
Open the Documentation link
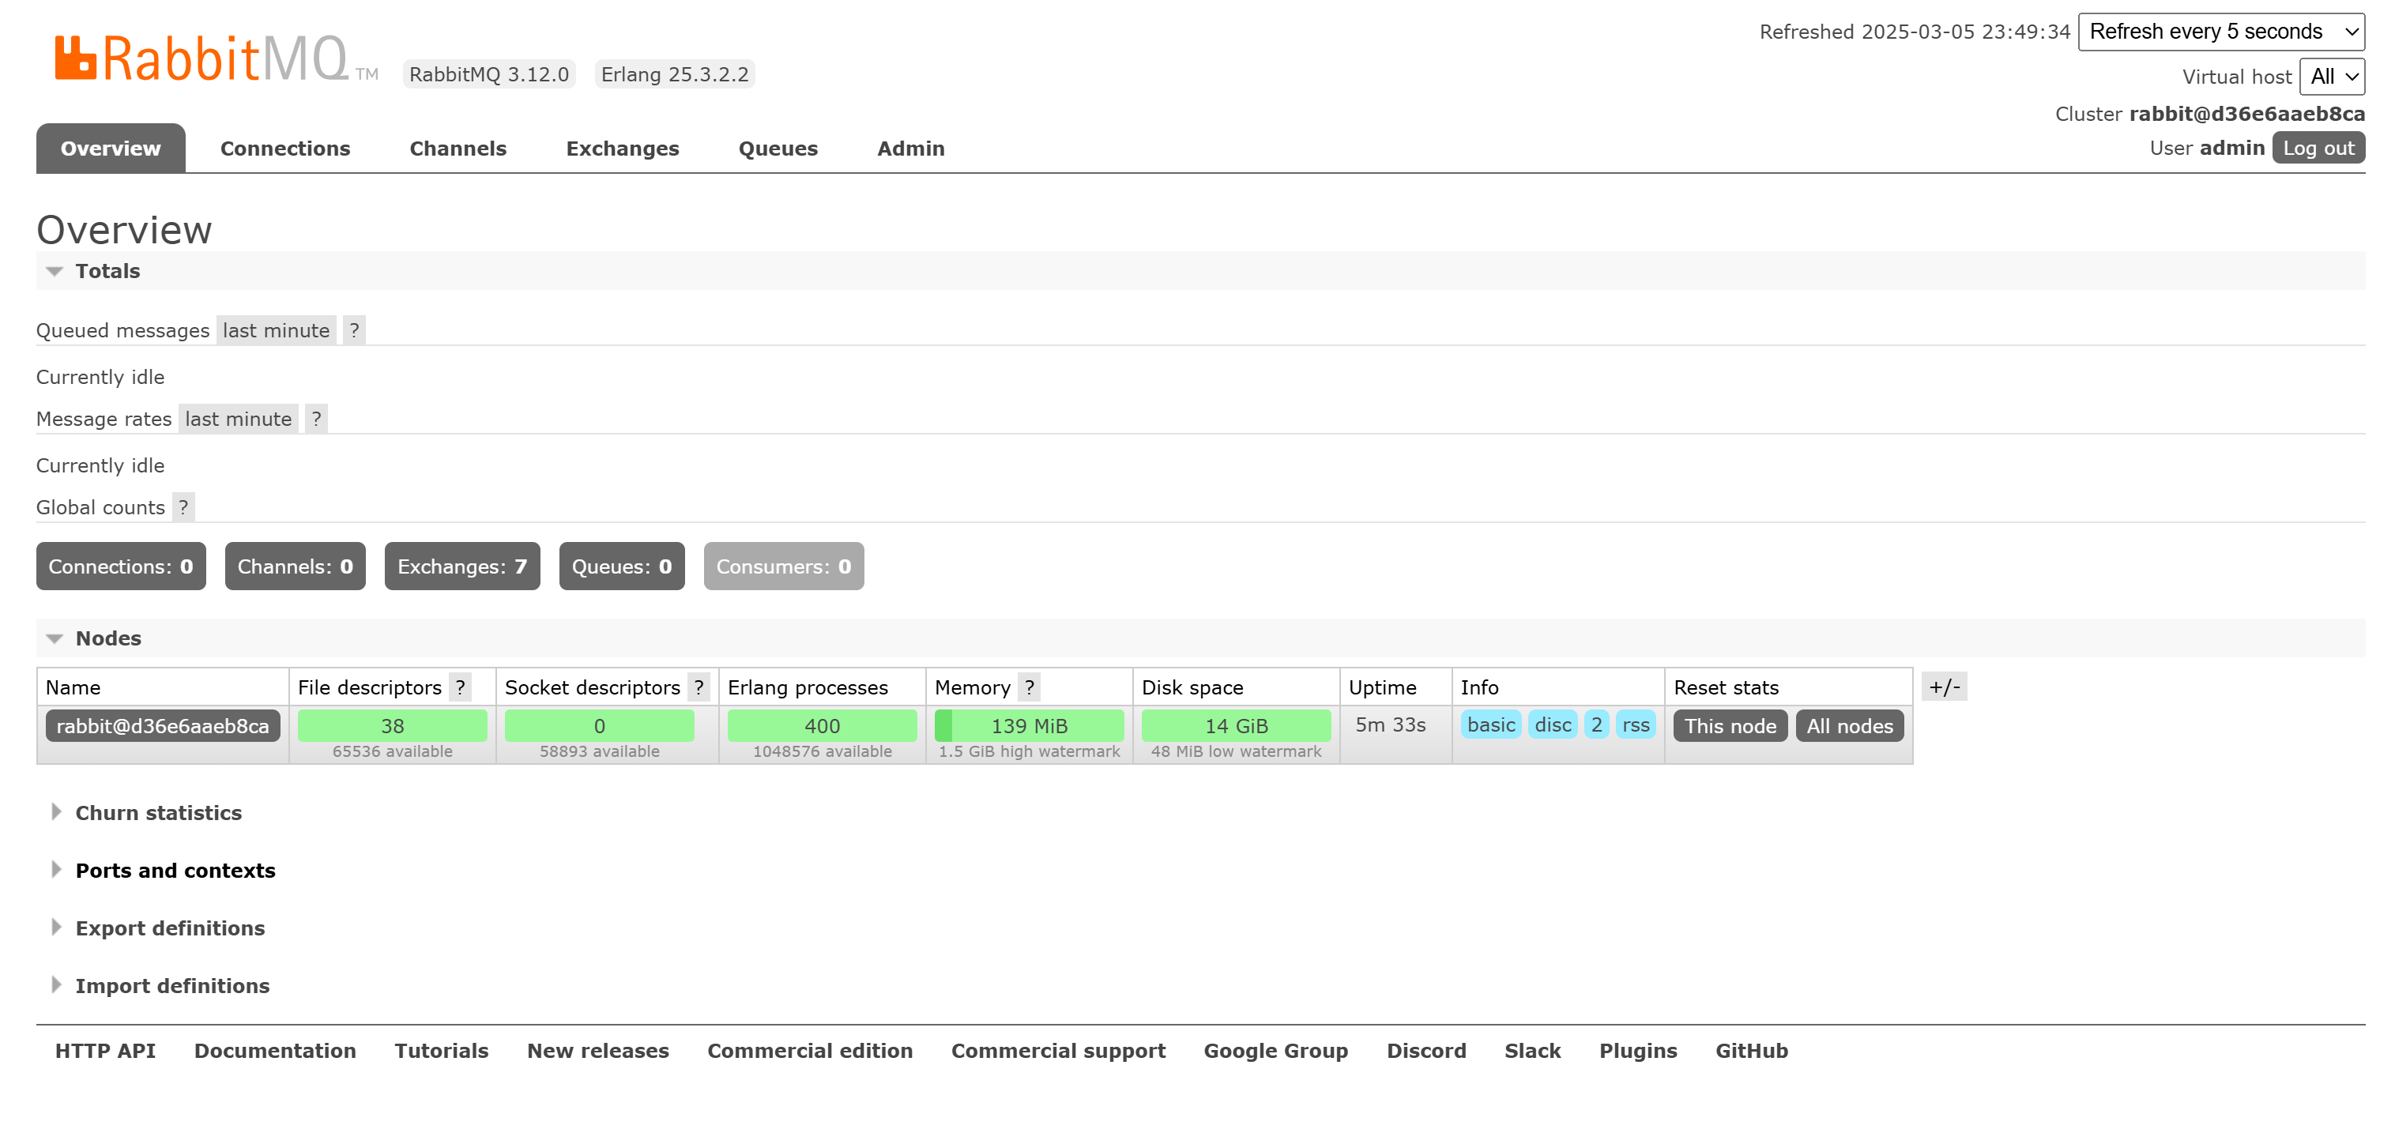[x=275, y=1051]
